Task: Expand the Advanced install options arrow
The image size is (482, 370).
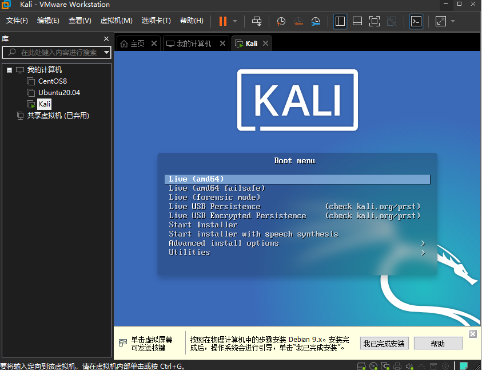Action: click(423, 243)
